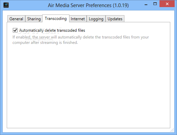Open the Sharing tab
Screen dimensions: 177x135
coord(34,19)
